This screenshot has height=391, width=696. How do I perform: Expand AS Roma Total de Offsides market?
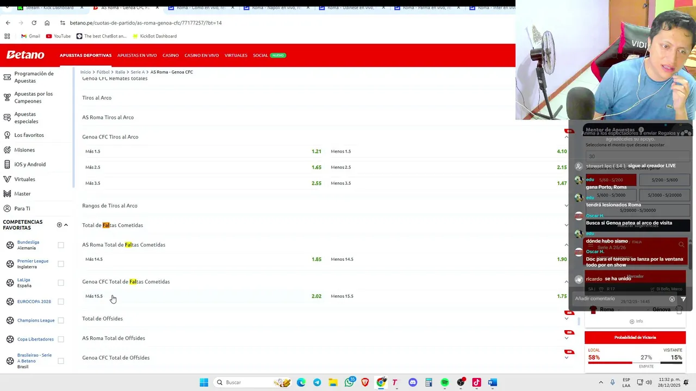tap(567, 338)
